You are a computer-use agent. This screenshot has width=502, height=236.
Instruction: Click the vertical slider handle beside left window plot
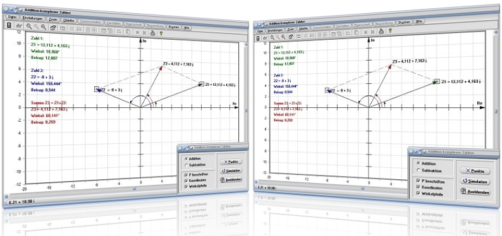[246, 110]
